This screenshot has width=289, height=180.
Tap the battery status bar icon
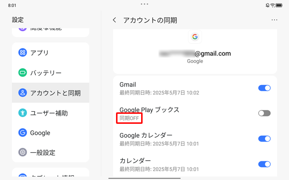[279, 5]
